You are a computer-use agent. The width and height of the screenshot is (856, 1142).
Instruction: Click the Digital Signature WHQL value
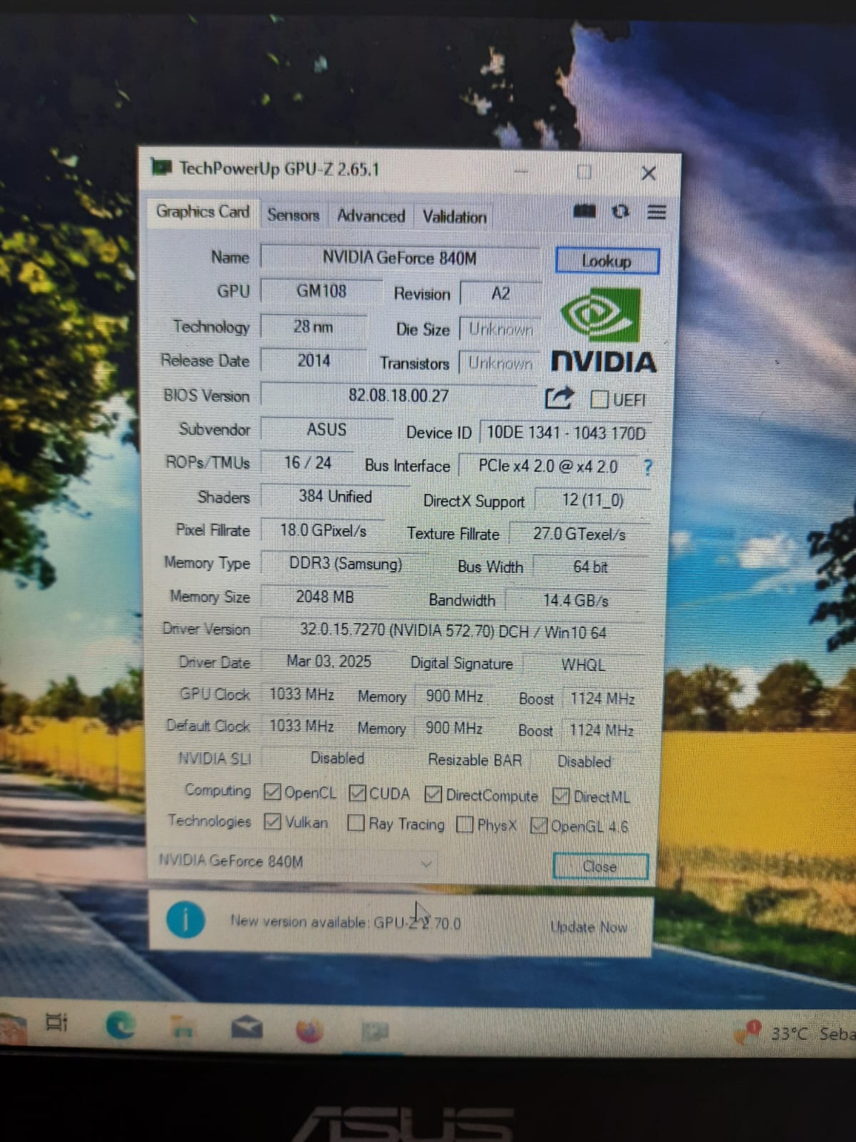[x=584, y=665]
